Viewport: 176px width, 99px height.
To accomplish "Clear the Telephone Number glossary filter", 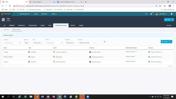I will (x=94, y=43).
